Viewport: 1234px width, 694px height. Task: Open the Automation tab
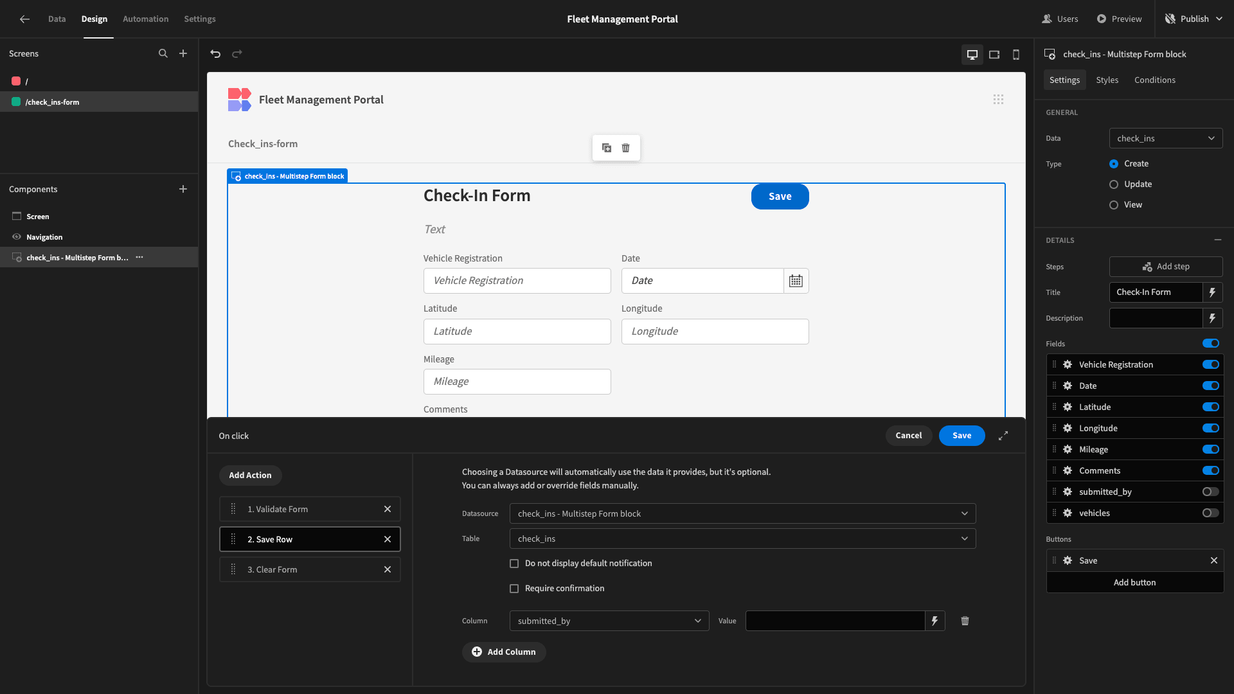pyautogui.click(x=146, y=19)
